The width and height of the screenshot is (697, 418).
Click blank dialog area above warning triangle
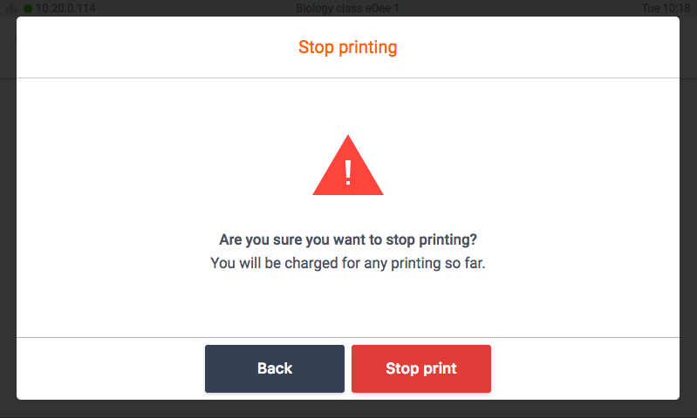point(348,104)
